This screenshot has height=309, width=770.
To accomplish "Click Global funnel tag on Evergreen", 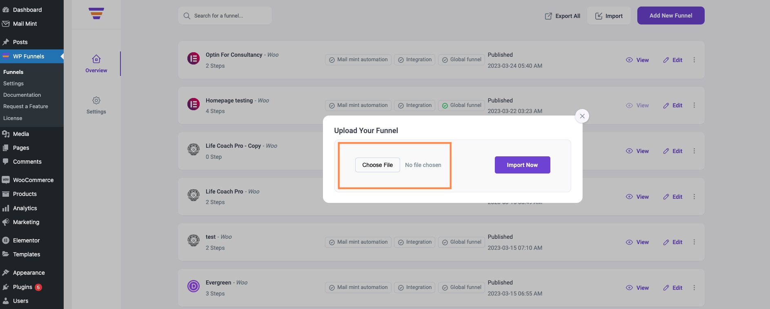I will coord(462,287).
